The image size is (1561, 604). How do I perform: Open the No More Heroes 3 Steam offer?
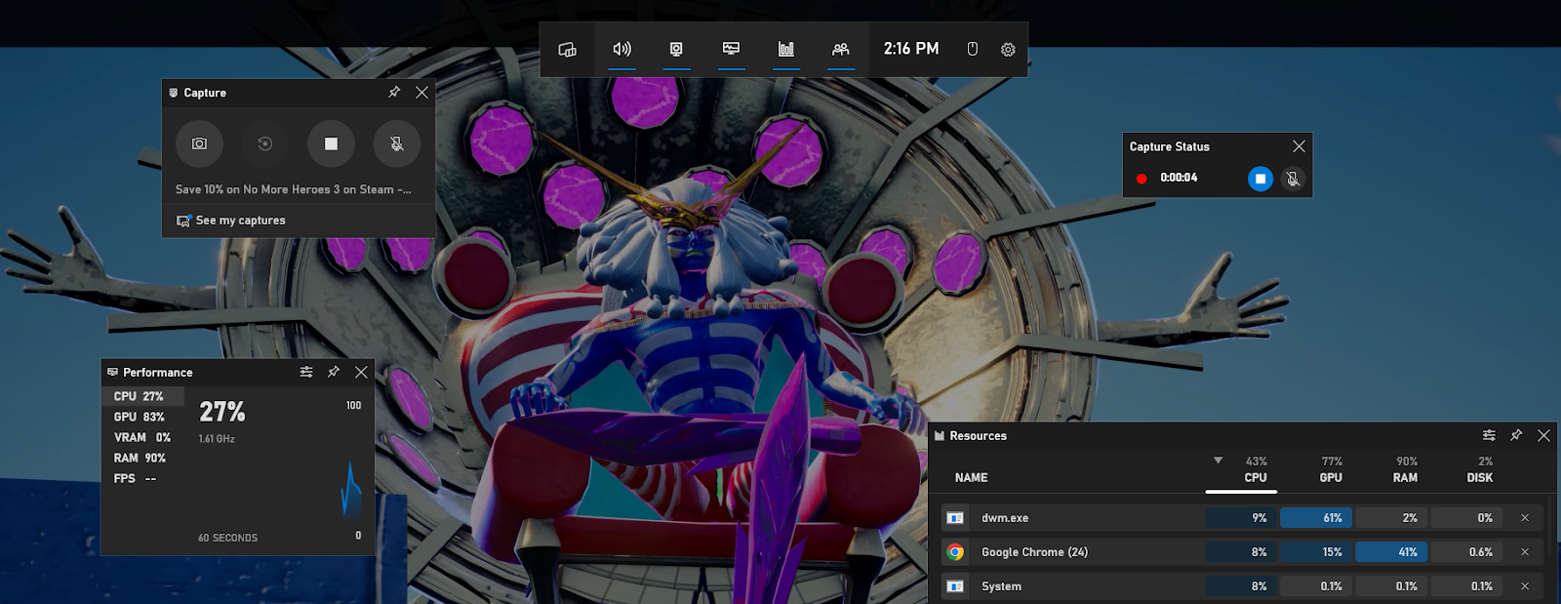click(293, 189)
